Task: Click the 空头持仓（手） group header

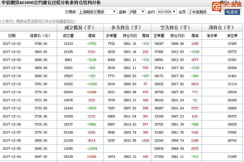Action: click(x=176, y=27)
